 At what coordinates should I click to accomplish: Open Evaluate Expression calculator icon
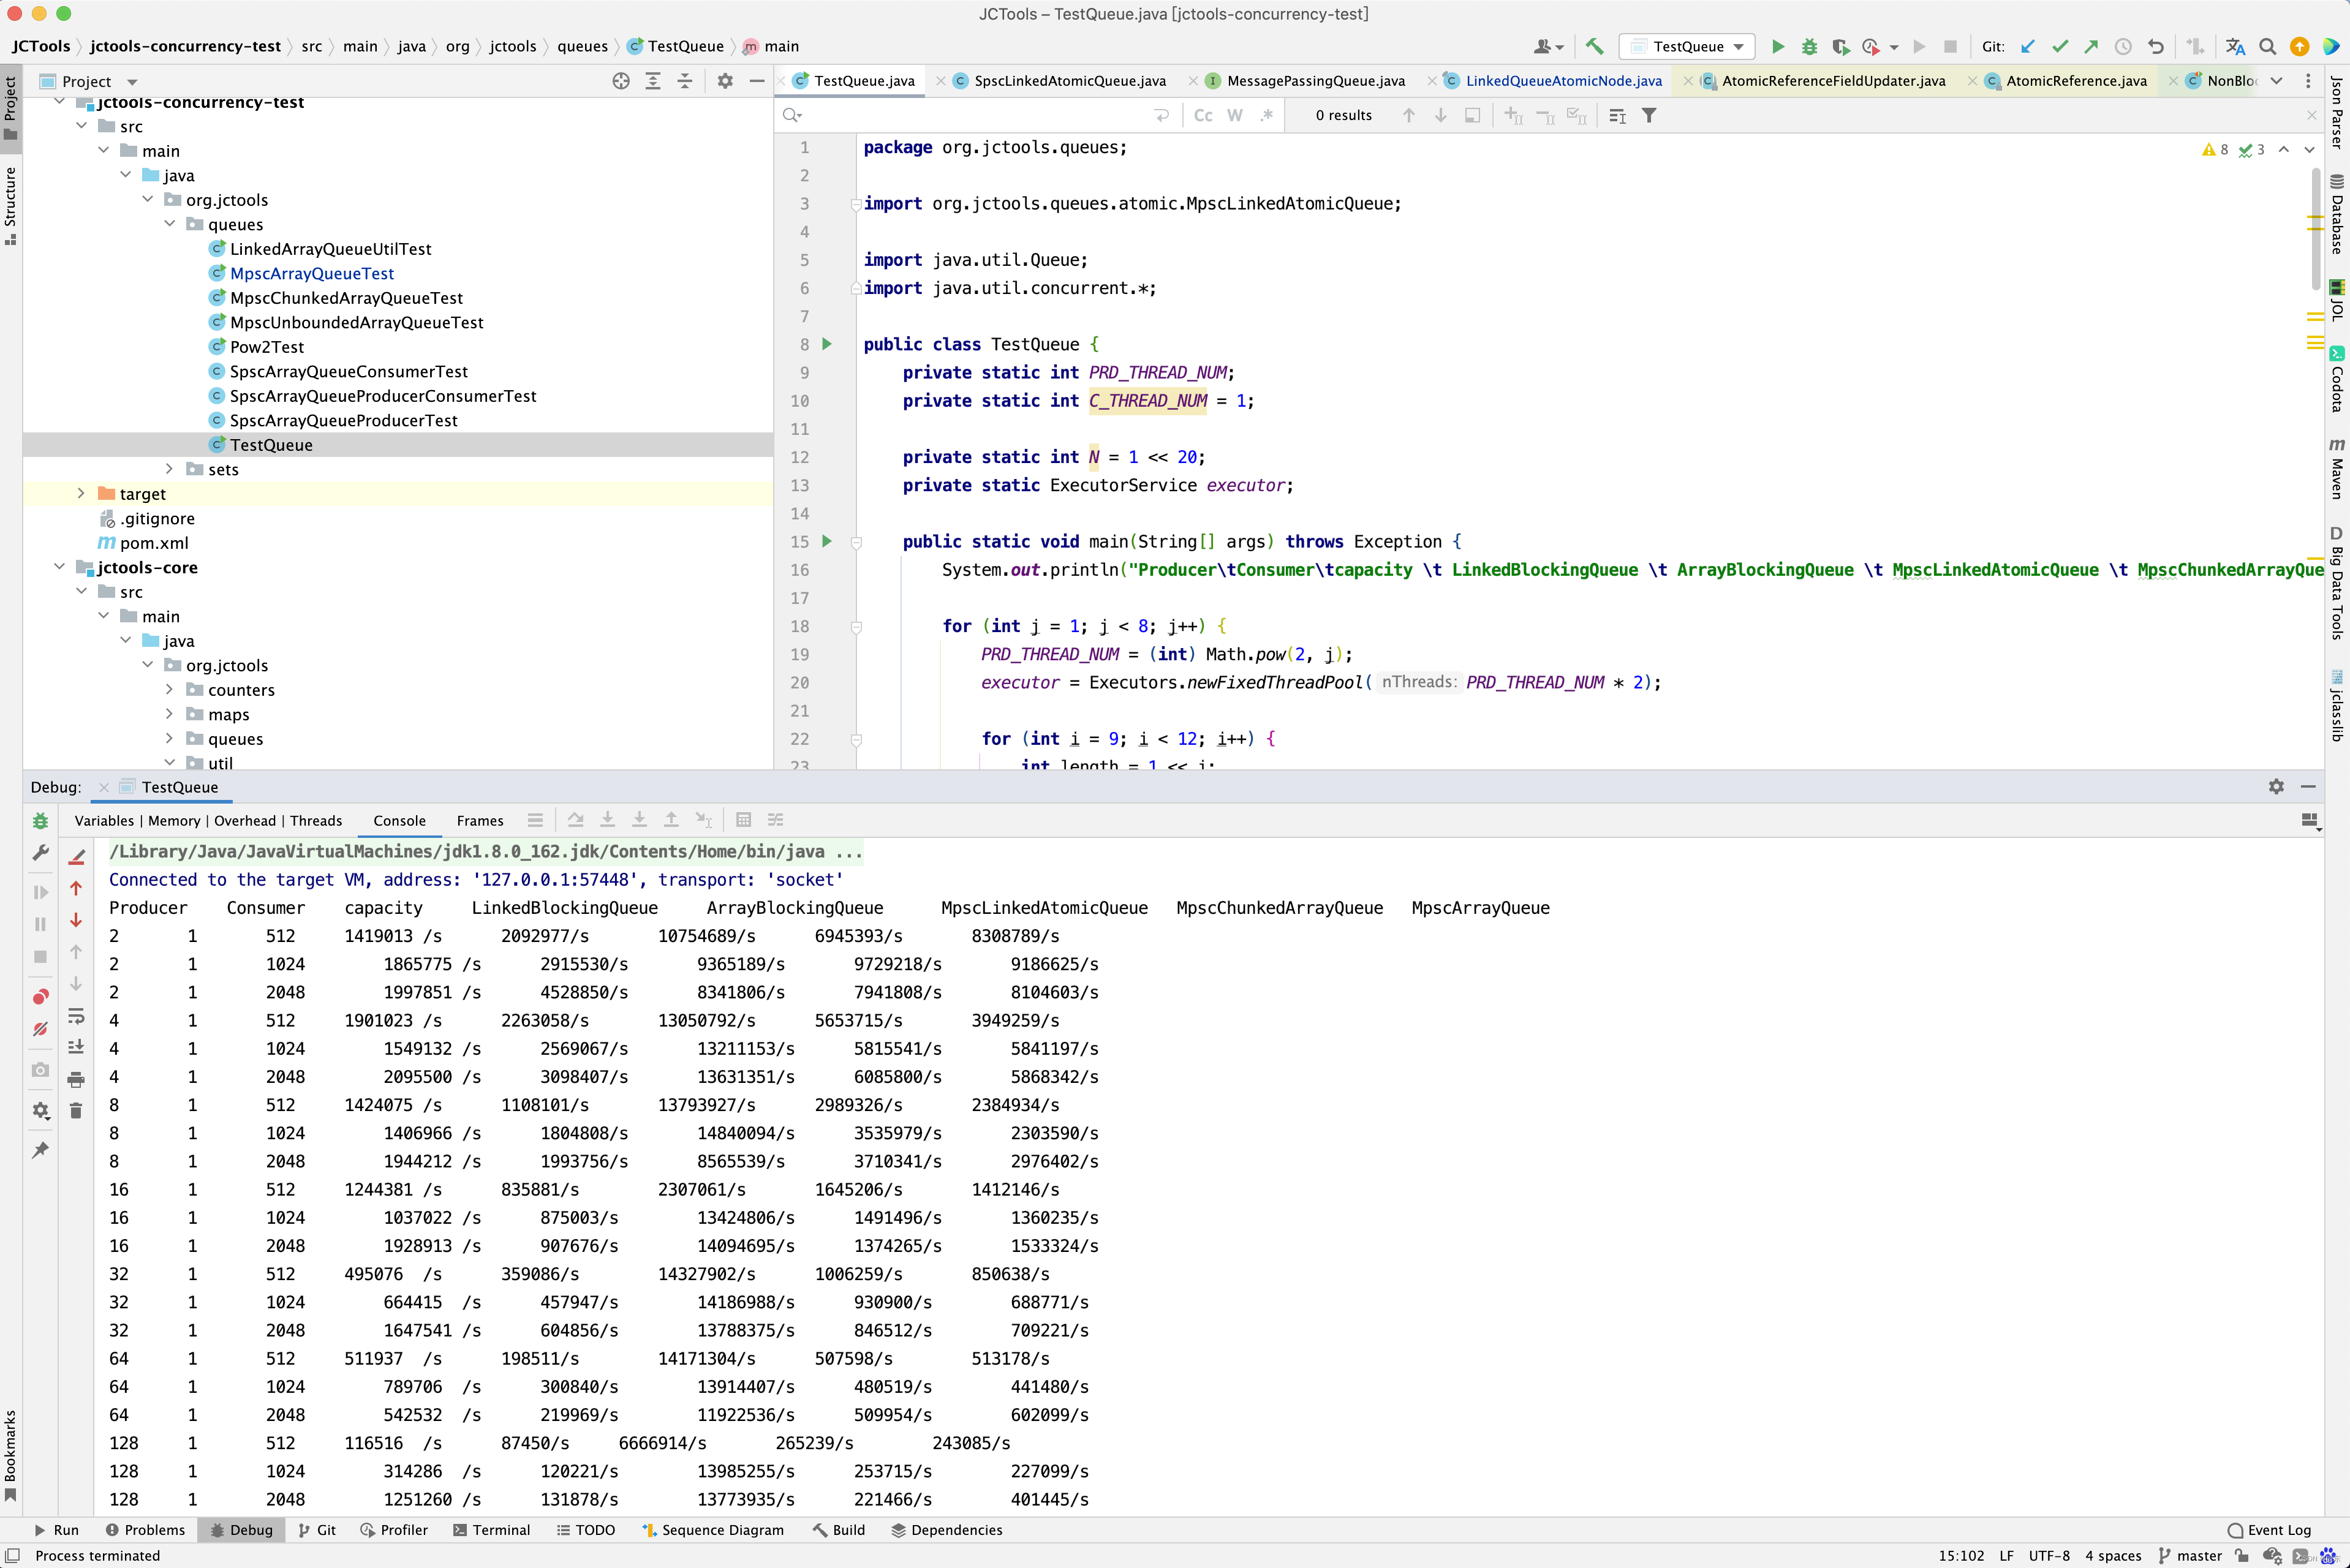pyautogui.click(x=743, y=820)
